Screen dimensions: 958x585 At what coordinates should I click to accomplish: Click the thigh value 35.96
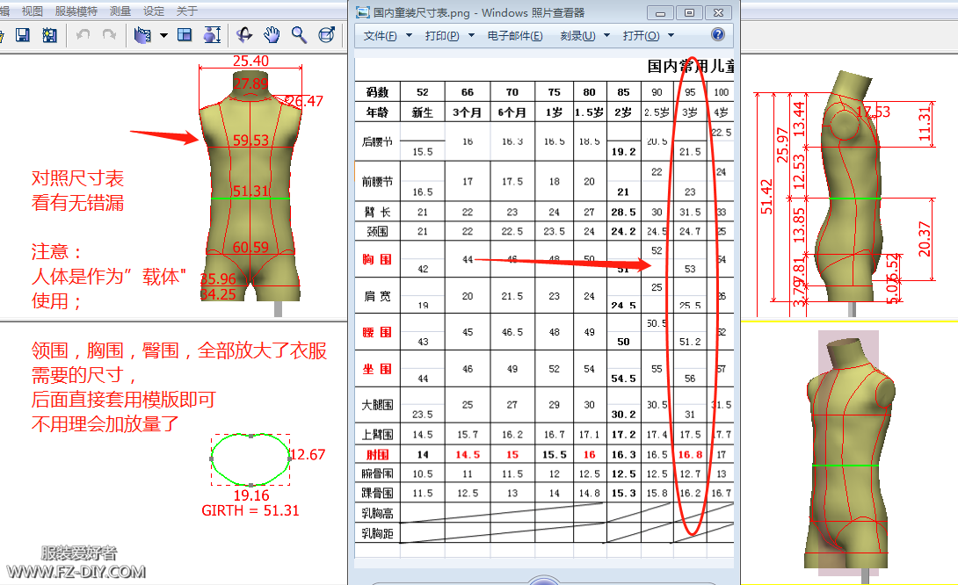coord(218,279)
